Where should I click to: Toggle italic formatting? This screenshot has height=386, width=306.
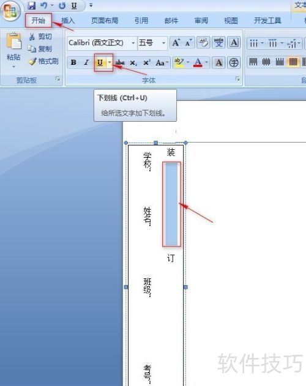pos(86,62)
